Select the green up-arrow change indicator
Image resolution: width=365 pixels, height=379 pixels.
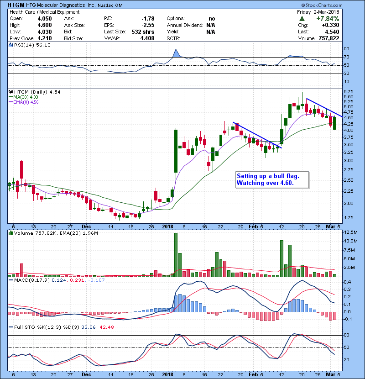[302, 19]
